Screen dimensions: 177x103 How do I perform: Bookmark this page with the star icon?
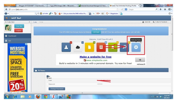pyautogui.click(x=118, y=9)
